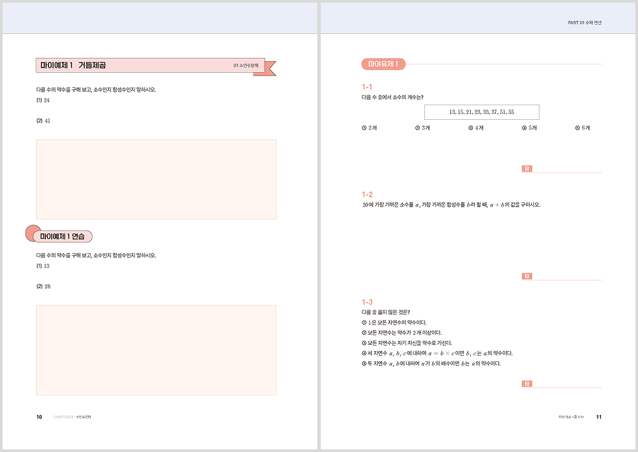Click the lower answer box under (2) 28
This screenshot has height=452, width=638.
point(156,349)
